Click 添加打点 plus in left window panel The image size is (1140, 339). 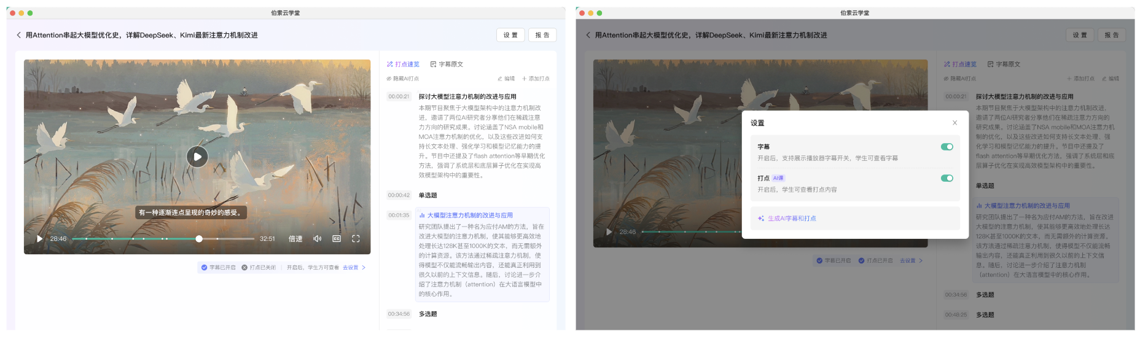click(x=536, y=79)
